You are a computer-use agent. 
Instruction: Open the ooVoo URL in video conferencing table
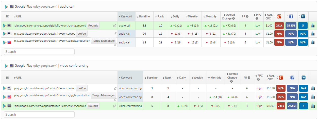[45, 88]
